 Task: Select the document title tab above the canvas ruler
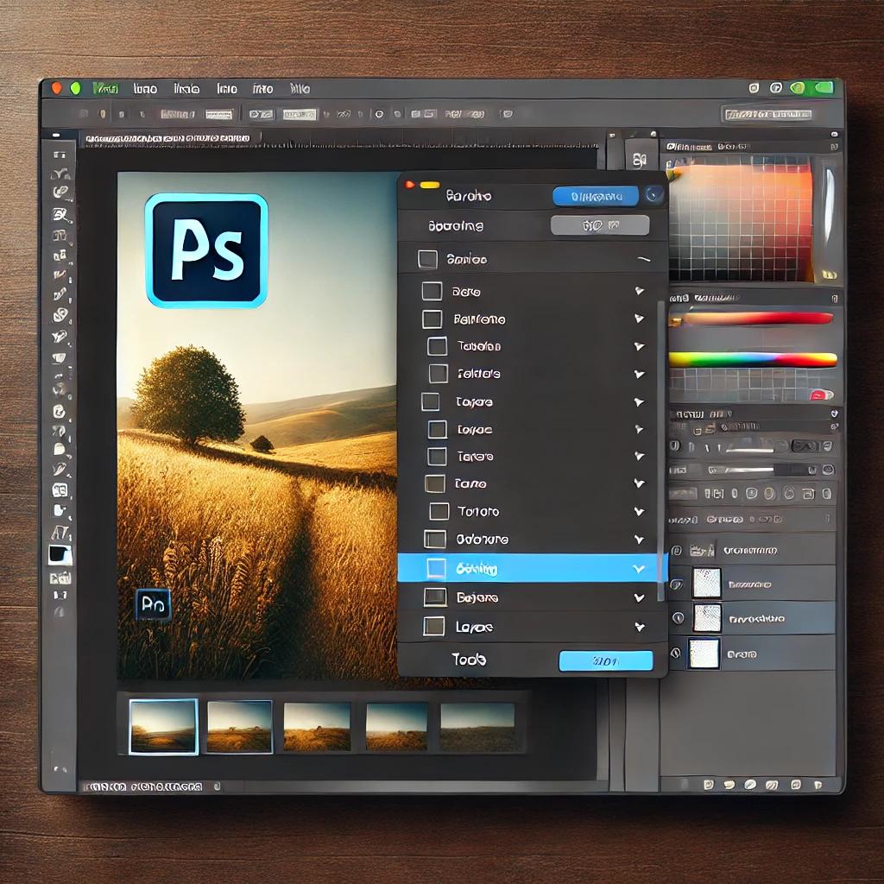coord(167,138)
